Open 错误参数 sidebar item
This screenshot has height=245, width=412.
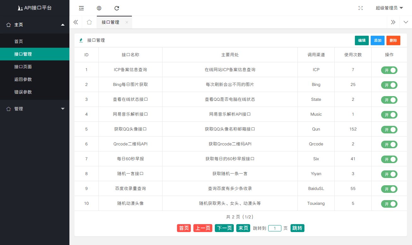[x=35, y=92]
